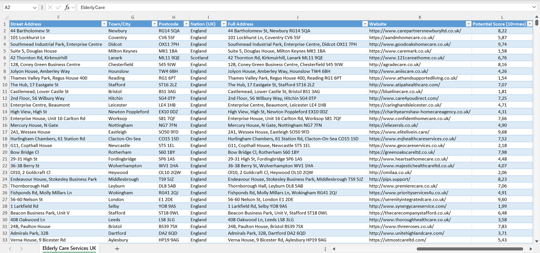Click the Cancel entry X icon
This screenshot has height=253, width=540.
point(50,7)
